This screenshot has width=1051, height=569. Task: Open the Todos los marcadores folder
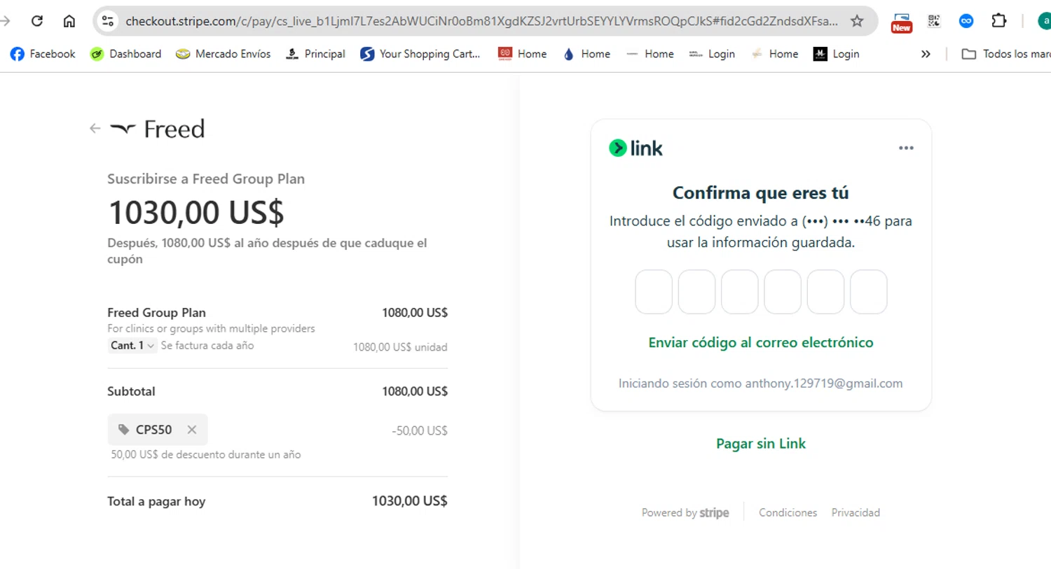(1006, 54)
